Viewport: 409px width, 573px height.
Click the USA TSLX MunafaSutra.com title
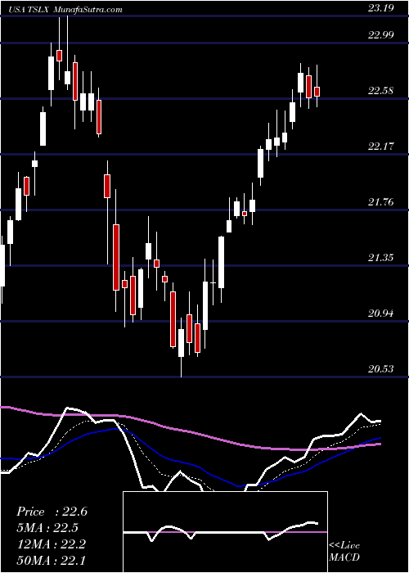(x=67, y=10)
